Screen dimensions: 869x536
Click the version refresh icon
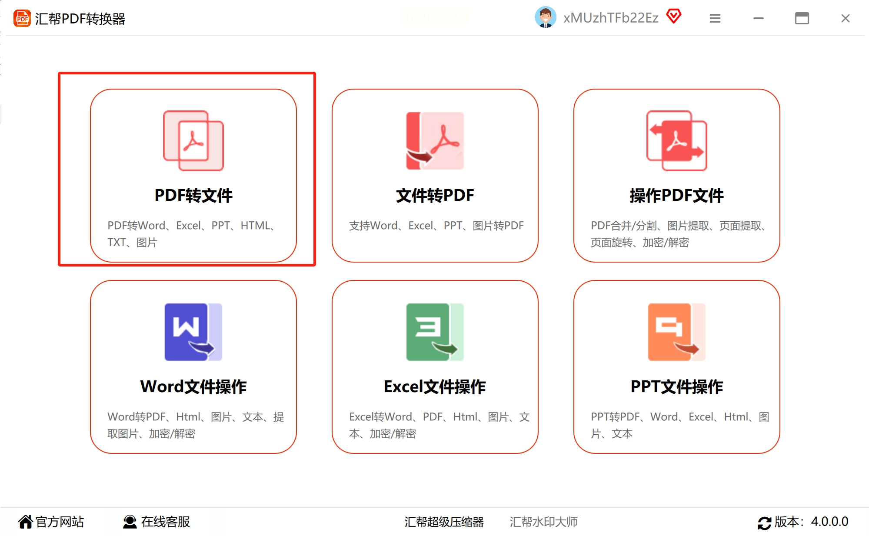point(764,522)
